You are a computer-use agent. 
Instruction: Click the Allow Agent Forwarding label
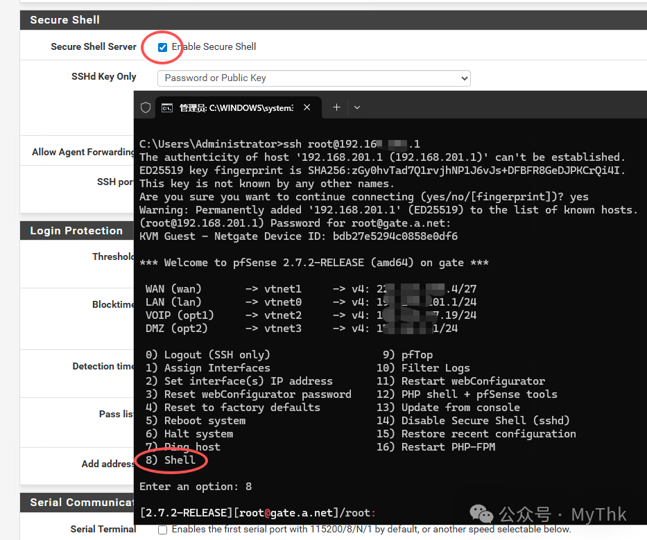[83, 152]
